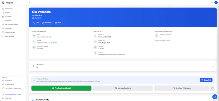Open notifications bell icon
The width and height of the screenshot is (219, 101).
(x=212, y=3)
